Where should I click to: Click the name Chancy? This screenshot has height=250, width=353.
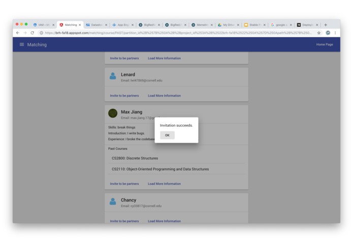[x=129, y=200]
